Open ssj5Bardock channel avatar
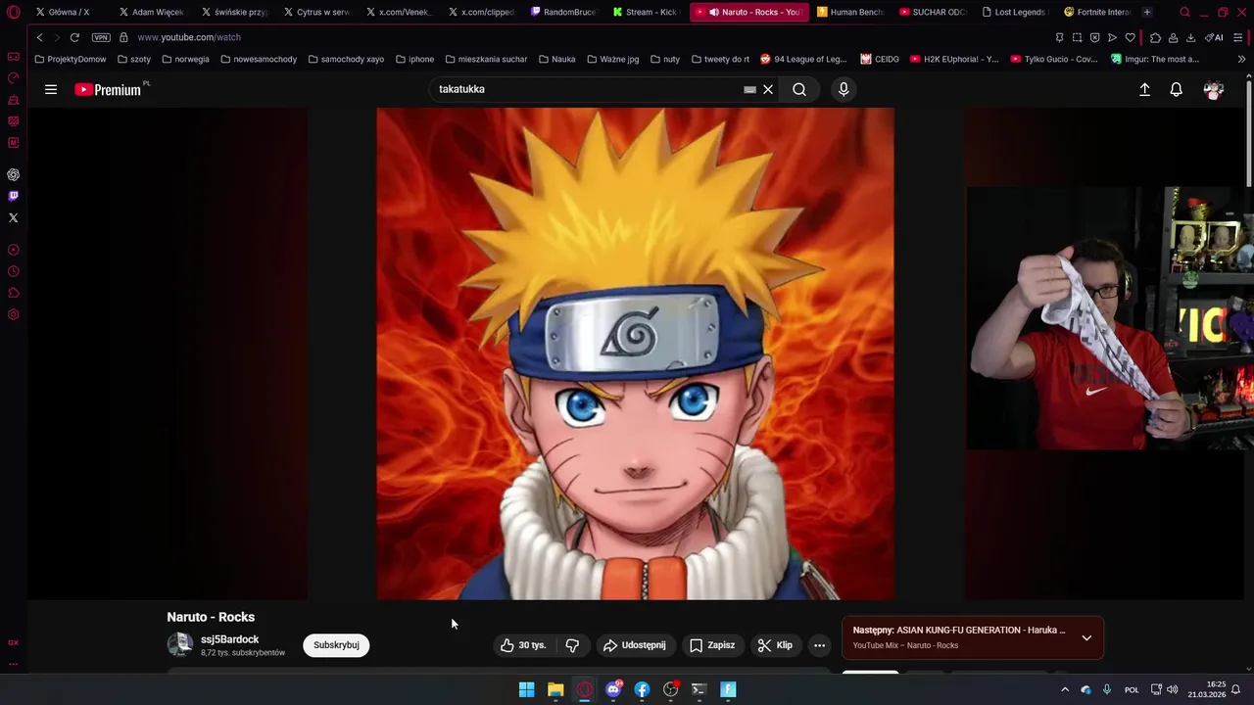 click(179, 644)
